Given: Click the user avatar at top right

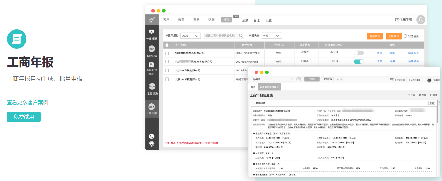Looking at the screenshot, I should [420, 20].
